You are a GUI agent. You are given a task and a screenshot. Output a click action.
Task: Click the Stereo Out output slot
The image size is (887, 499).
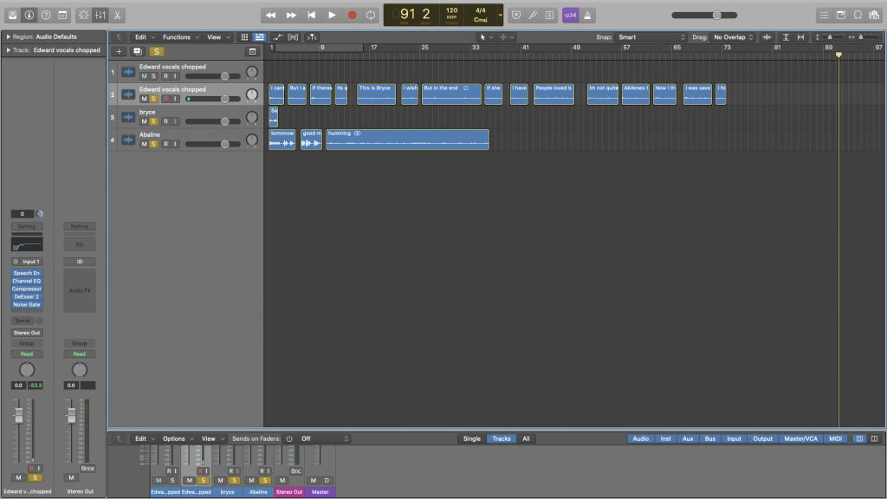point(27,333)
